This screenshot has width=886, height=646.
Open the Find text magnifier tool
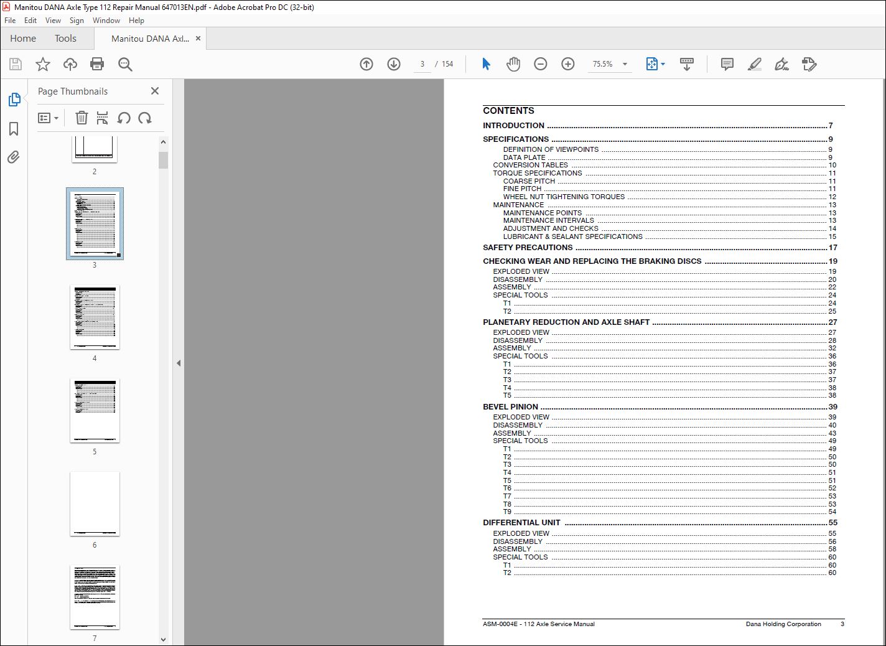(125, 64)
